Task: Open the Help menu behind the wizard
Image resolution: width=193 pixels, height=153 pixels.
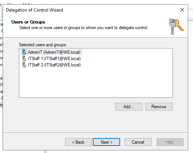Action: pyautogui.click(x=27, y=4)
